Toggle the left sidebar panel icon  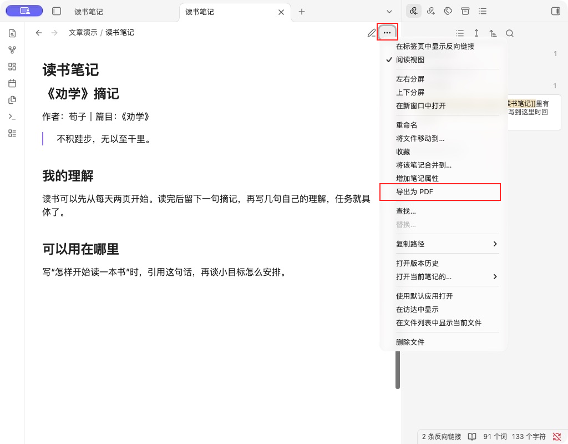(x=57, y=11)
